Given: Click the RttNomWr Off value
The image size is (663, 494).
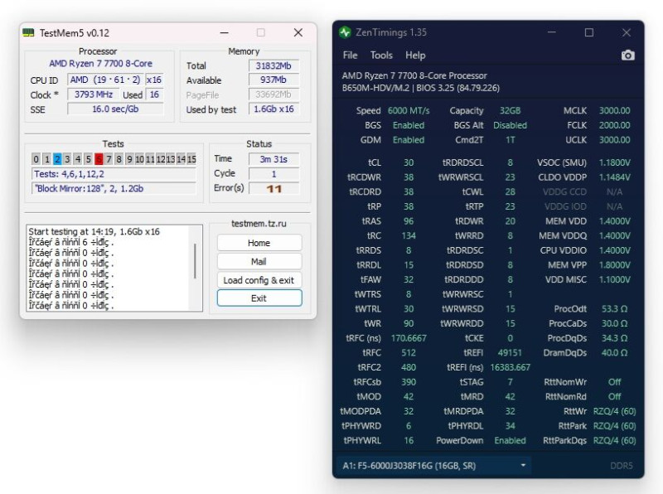Looking at the screenshot, I should click(614, 382).
